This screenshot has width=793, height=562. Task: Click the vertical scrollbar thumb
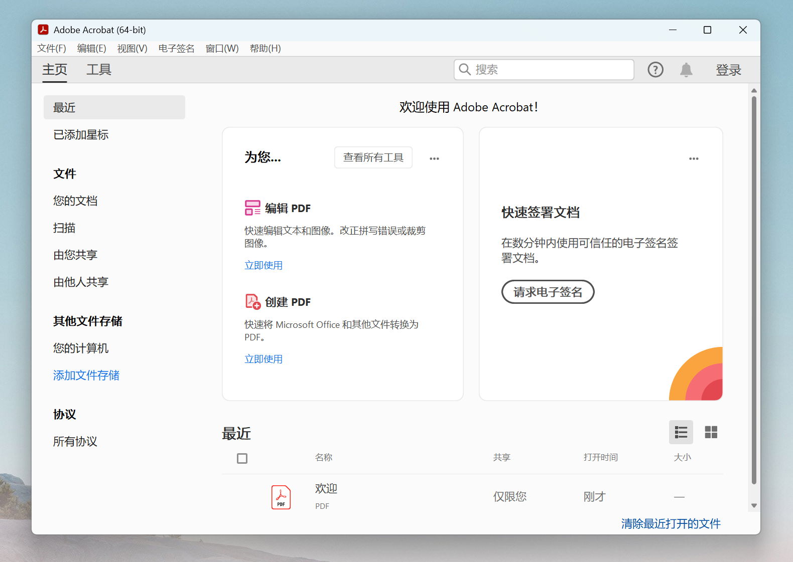754,290
